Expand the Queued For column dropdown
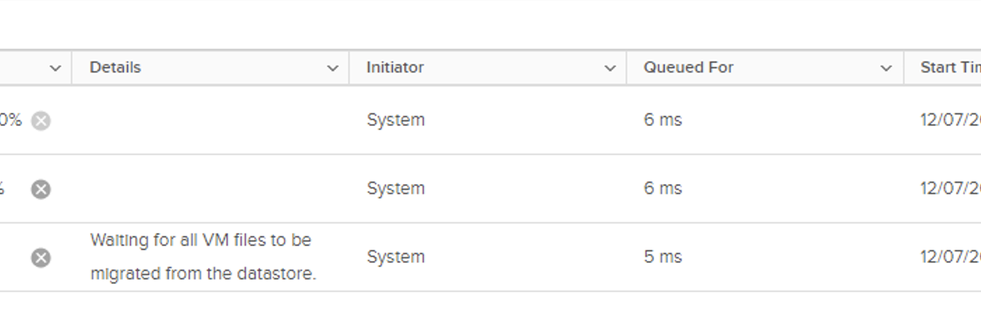 (x=886, y=69)
